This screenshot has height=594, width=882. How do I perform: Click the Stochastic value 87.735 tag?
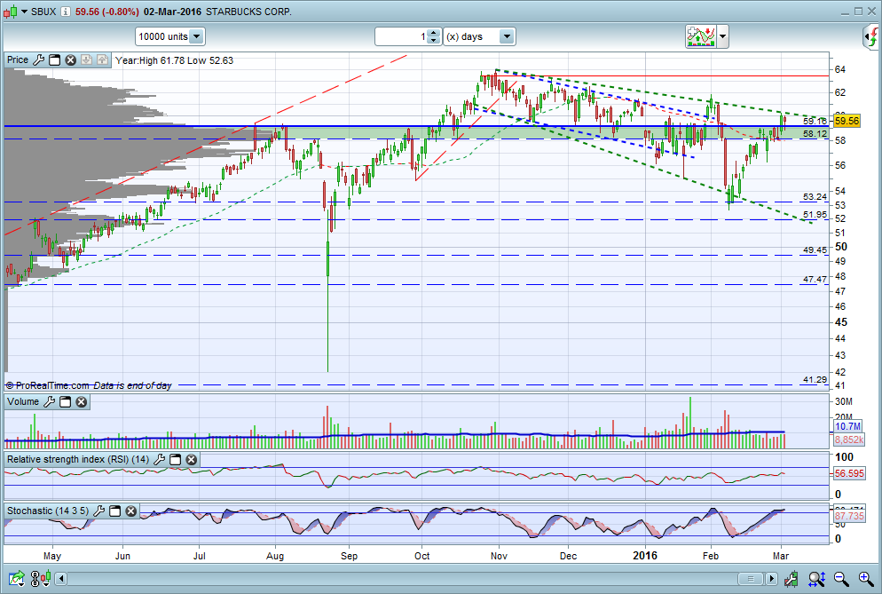coord(849,516)
